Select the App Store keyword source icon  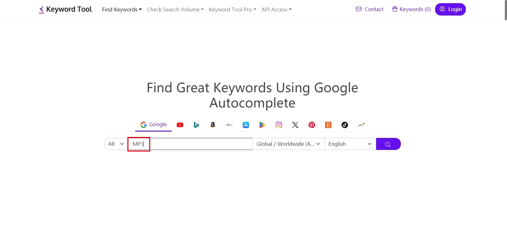click(x=246, y=125)
